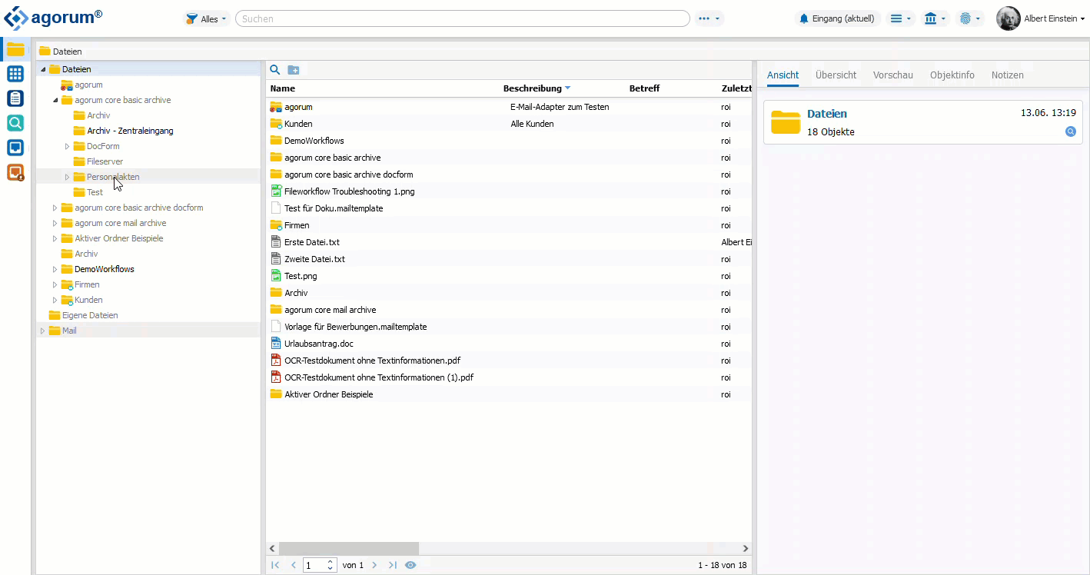This screenshot has width=1090, height=575.
Task: Expand agorum core basic archive docform node
Action: pyautogui.click(x=55, y=208)
